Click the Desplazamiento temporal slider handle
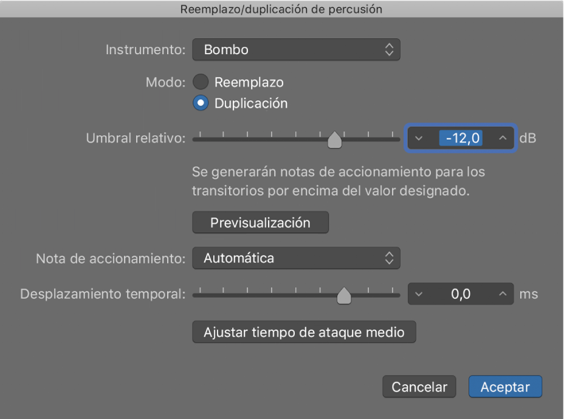 pos(345,294)
